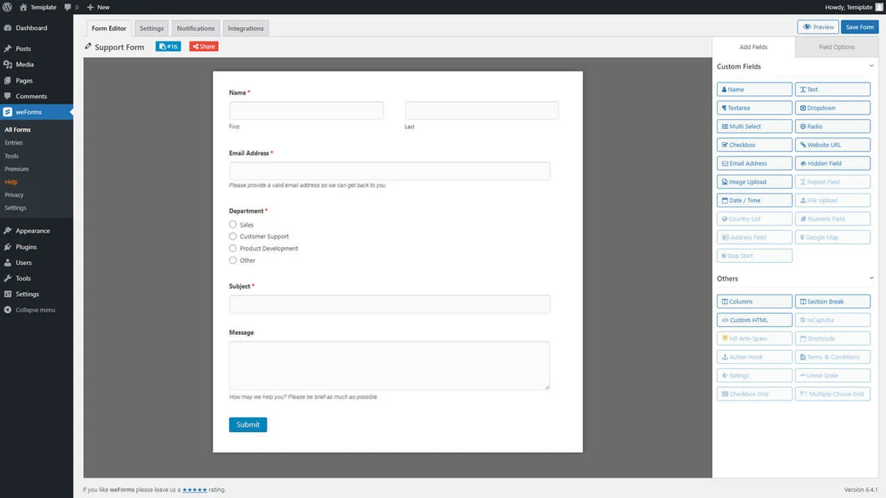The width and height of the screenshot is (886, 498).
Task: Switch to the Settings tab
Action: (152, 28)
